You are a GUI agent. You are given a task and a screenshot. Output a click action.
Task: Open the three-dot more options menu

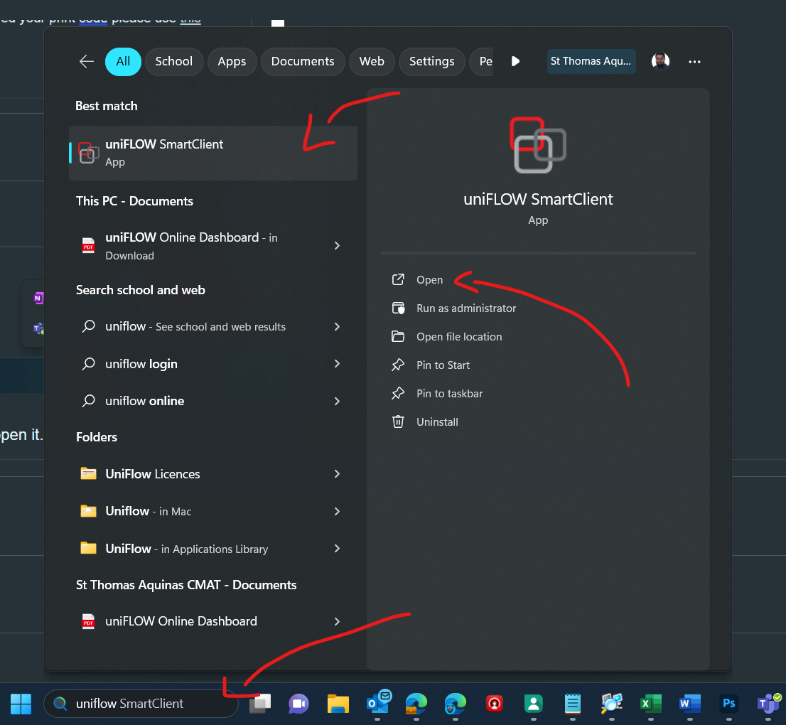[x=694, y=61]
